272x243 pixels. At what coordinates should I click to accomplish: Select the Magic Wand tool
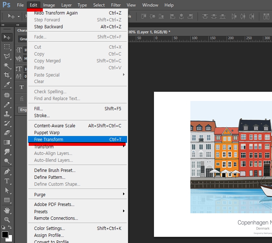point(7,66)
